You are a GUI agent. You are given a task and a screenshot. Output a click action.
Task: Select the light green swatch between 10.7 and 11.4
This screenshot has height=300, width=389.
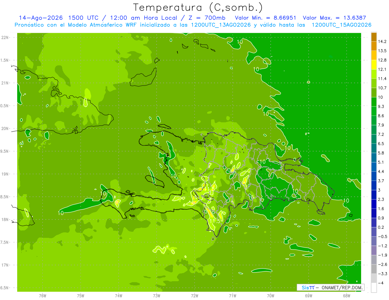(x=374, y=83)
